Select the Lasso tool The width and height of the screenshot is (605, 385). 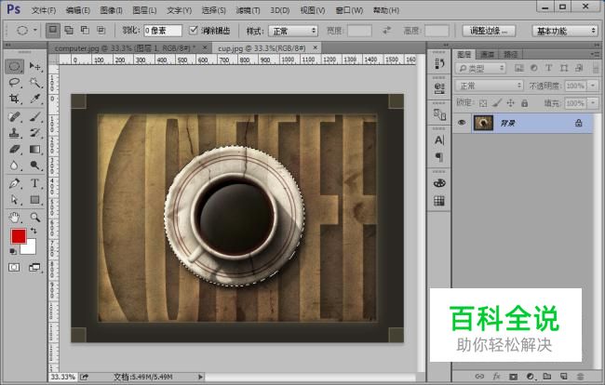coord(15,83)
